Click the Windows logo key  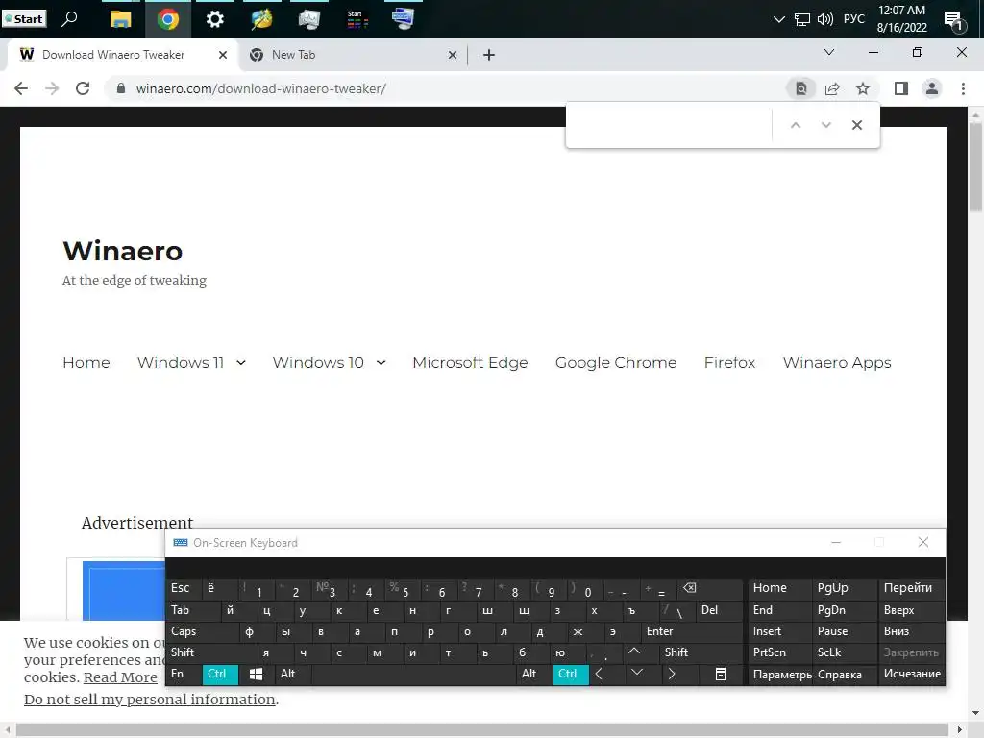(x=256, y=674)
